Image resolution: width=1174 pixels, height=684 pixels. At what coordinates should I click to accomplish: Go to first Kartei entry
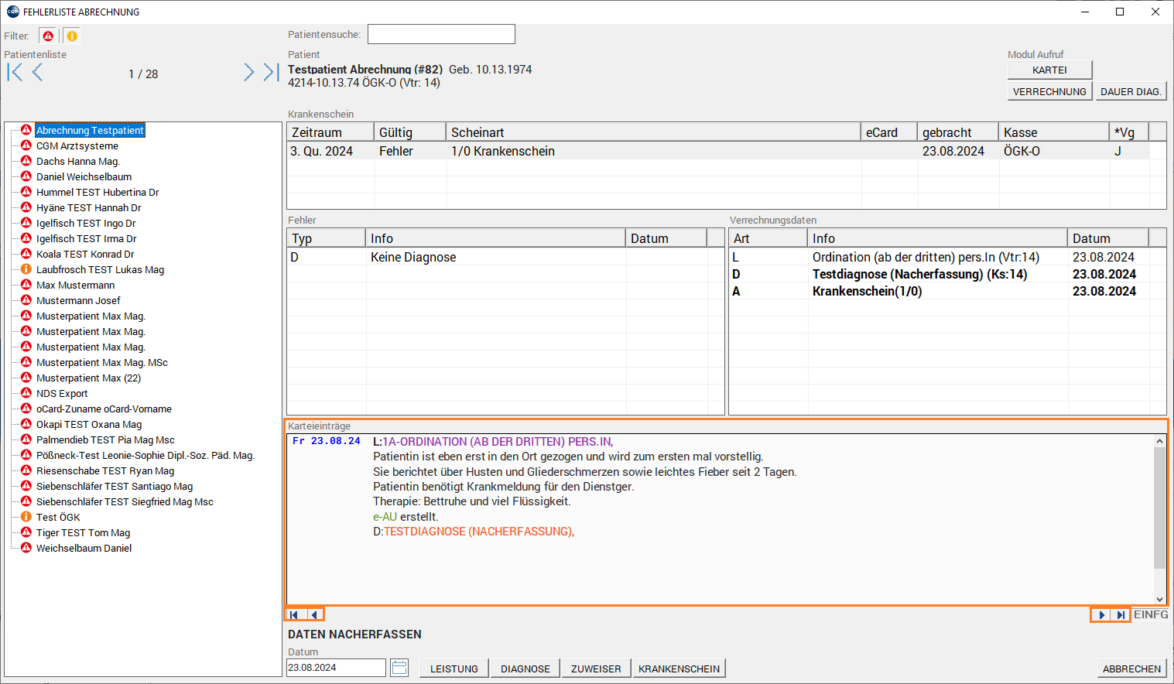point(294,615)
